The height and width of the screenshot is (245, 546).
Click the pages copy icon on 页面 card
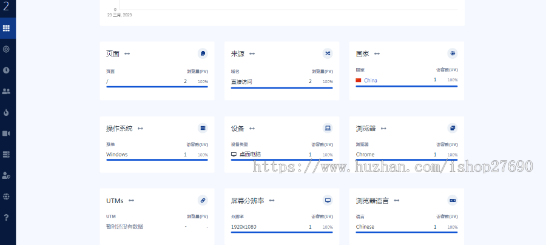(203, 53)
